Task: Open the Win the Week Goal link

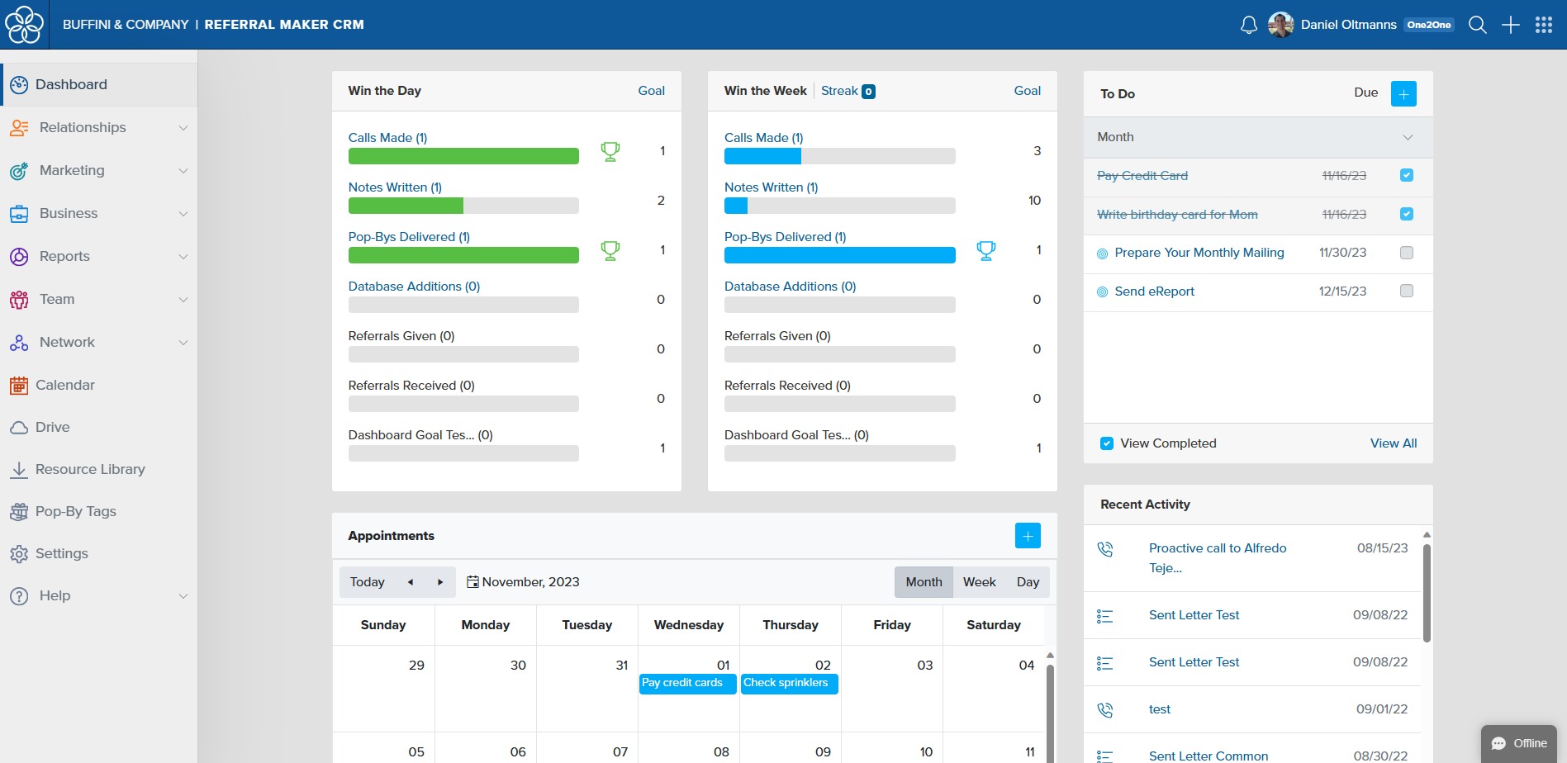Action: pyautogui.click(x=1028, y=91)
